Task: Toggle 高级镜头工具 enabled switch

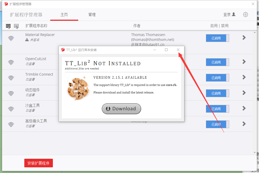Action: click(x=217, y=124)
